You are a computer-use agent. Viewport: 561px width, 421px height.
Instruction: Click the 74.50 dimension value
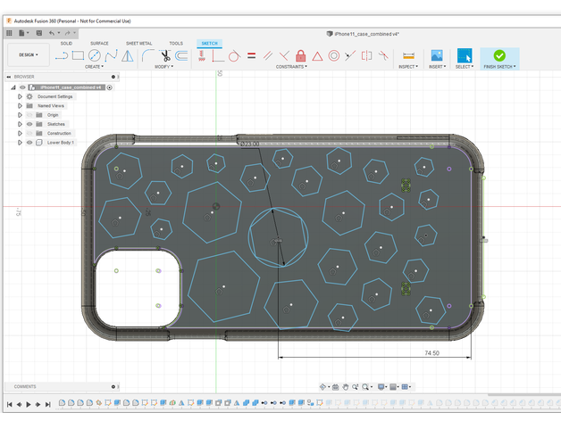click(431, 353)
